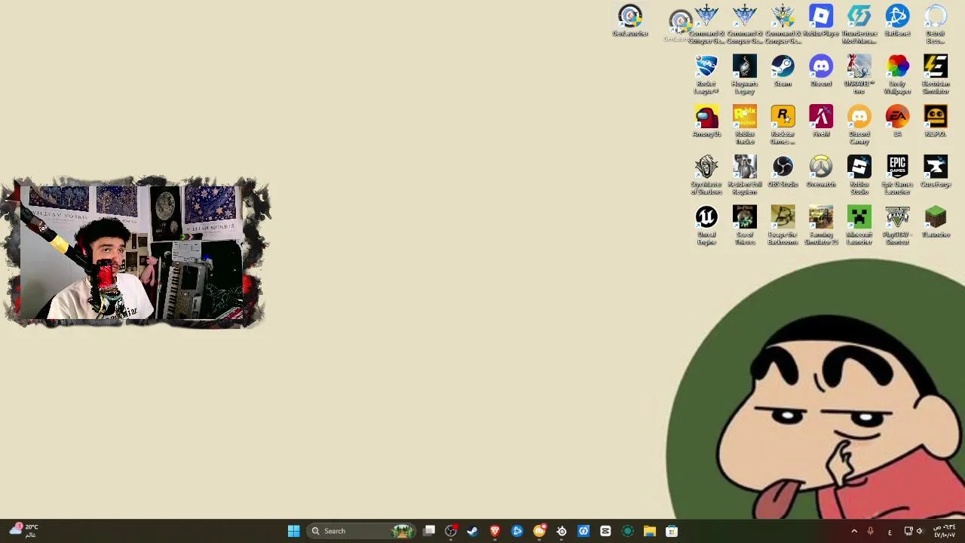This screenshot has width=965, height=543.
Task: Select the Sea of Thieves shortcut
Action: pyautogui.click(x=745, y=225)
